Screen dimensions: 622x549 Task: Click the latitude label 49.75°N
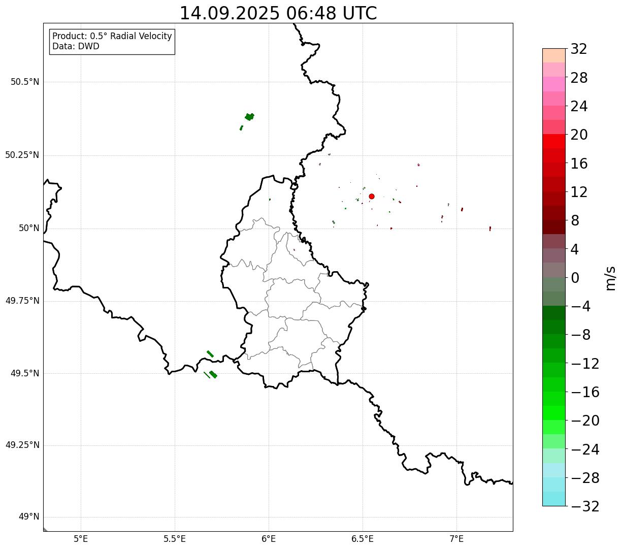point(22,301)
